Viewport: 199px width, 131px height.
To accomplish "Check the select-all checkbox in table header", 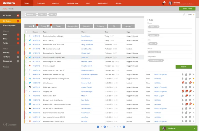I will [x=27, y=32].
